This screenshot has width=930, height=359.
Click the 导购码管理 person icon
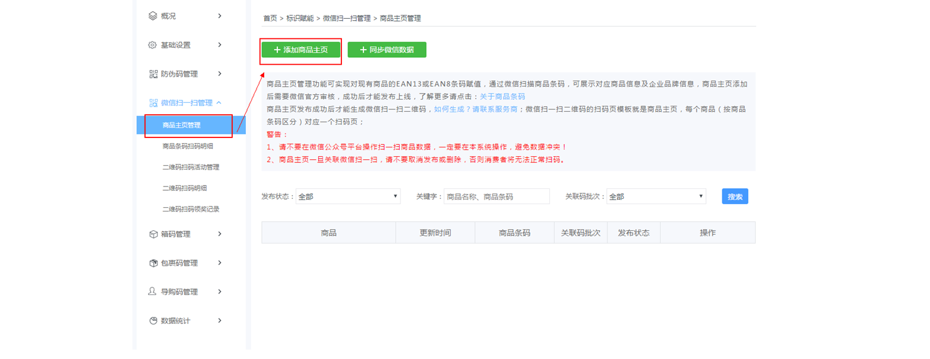tap(152, 292)
